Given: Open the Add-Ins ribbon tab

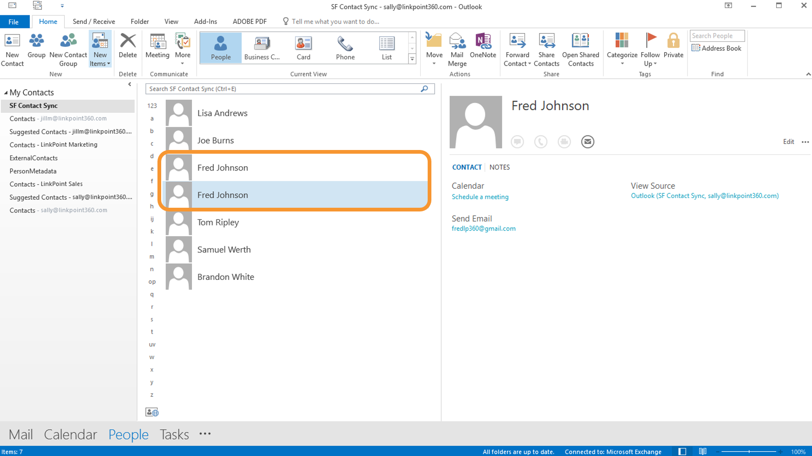Looking at the screenshot, I should [205, 21].
